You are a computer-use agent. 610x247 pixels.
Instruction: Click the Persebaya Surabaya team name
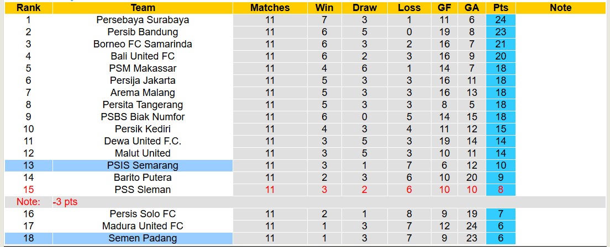coord(143,20)
